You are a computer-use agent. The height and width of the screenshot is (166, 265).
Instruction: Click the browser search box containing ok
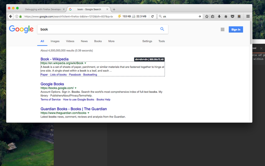point(180,16)
